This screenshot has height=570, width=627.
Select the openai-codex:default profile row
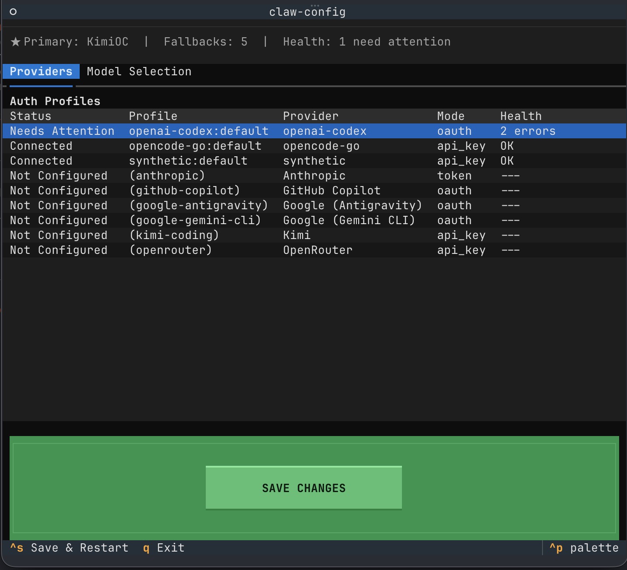pyautogui.click(x=198, y=131)
